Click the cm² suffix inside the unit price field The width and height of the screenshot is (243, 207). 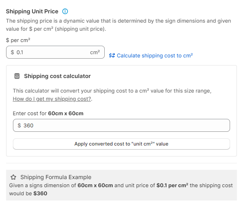tap(95, 52)
